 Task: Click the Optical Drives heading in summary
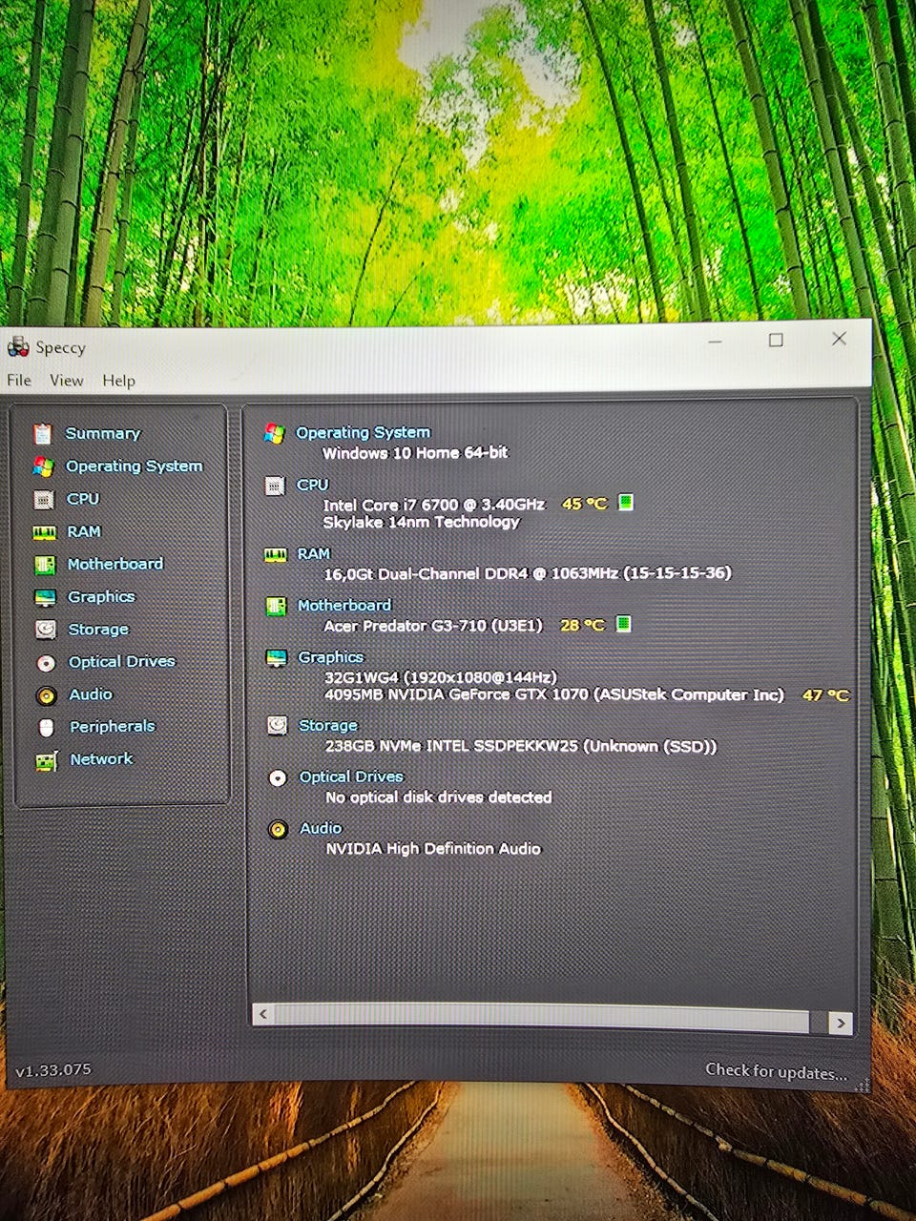(352, 777)
